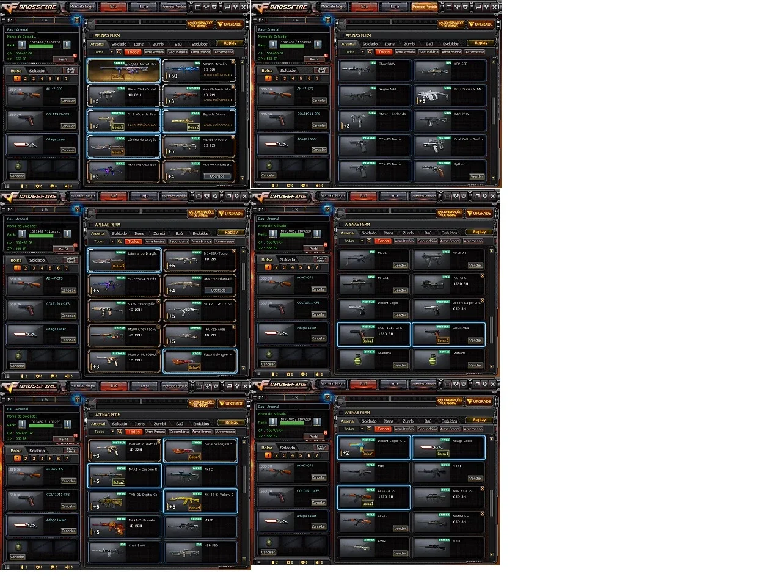Tick APENAS PERM in the panel listing M700
774x577 pixels.
pyautogui.click(x=341, y=412)
